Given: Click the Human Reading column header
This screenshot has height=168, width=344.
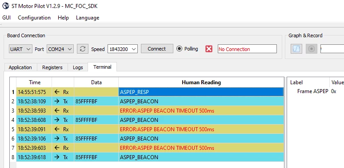Looking at the screenshot, I should click(201, 82).
